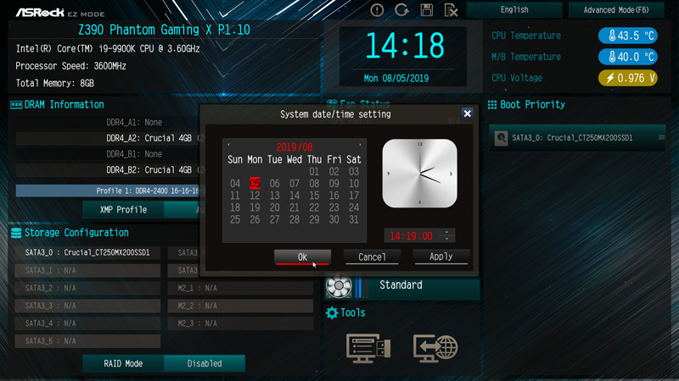Select SATA3_0 Crucial boot priority entry
The image size is (679, 381).
coord(577,138)
